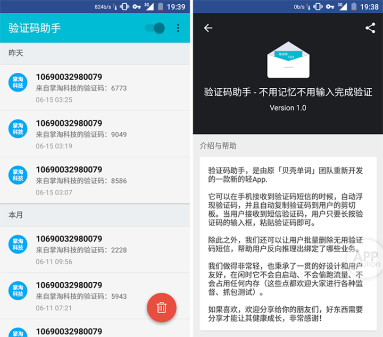Open the three-dot overflow menu
Screen dimensions: 383x337
tap(178, 28)
